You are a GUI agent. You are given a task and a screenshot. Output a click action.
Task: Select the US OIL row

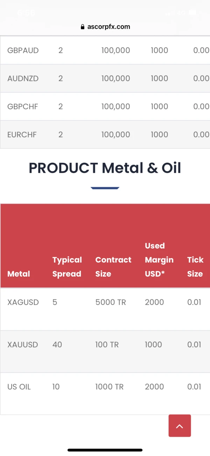point(19,387)
